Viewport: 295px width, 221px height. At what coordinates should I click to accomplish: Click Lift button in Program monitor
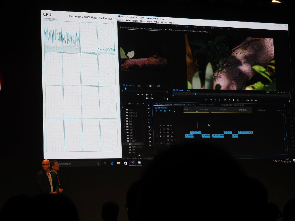click(247, 100)
